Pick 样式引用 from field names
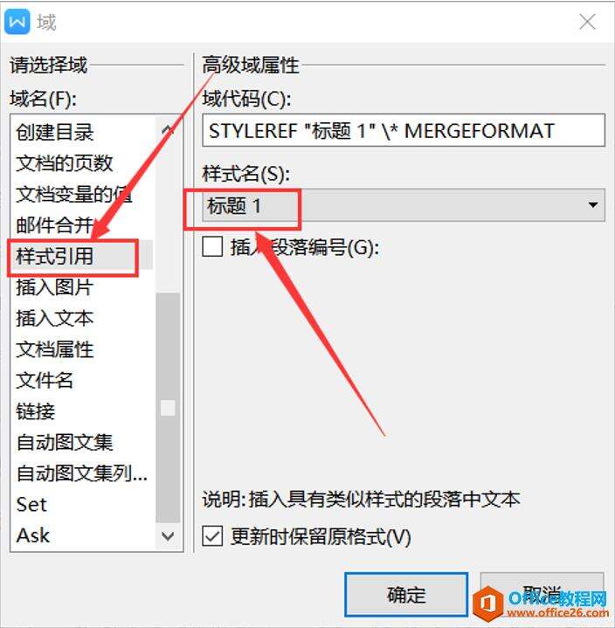Image resolution: width=615 pixels, height=628 pixels. coord(82,256)
